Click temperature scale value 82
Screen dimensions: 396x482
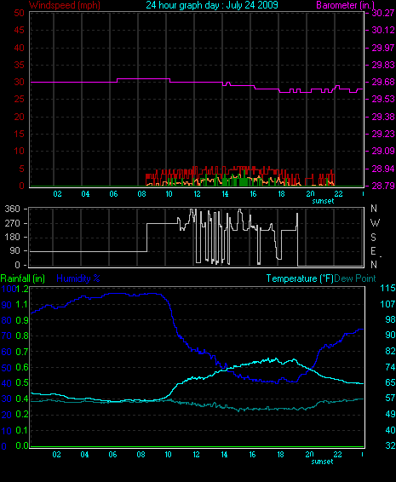coord(391,351)
